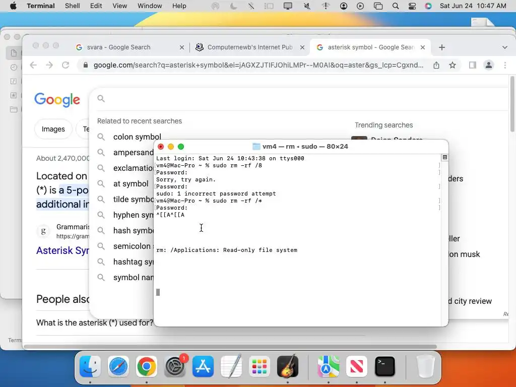Click the share page icon in address bar
This screenshot has width=516, height=387.
click(436, 65)
